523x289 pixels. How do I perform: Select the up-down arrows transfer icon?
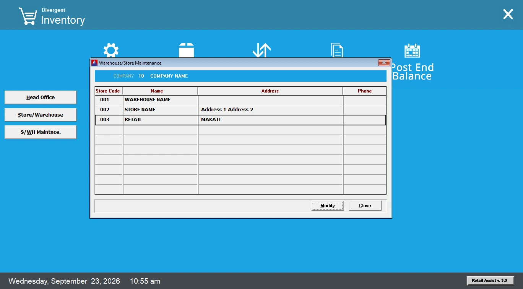point(261,50)
